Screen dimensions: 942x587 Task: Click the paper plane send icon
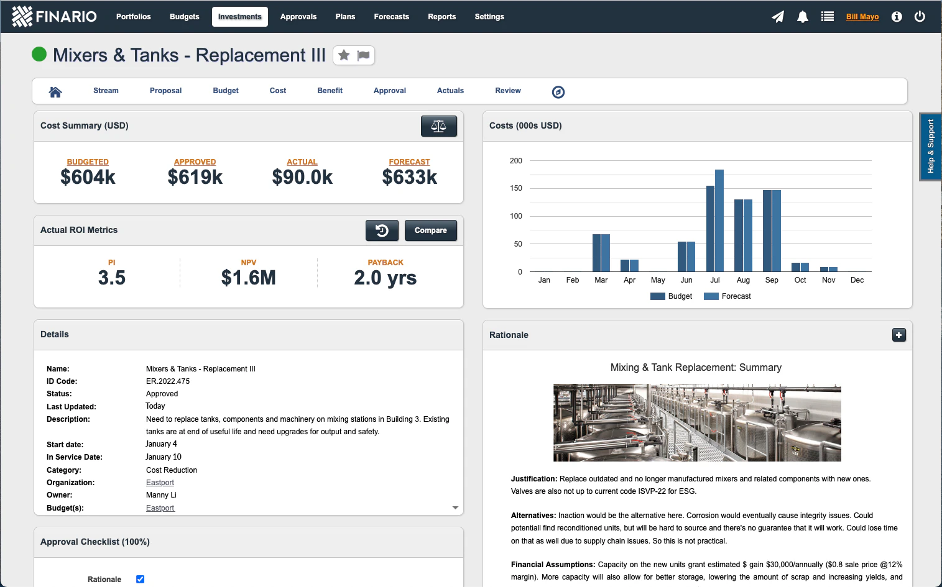(778, 17)
